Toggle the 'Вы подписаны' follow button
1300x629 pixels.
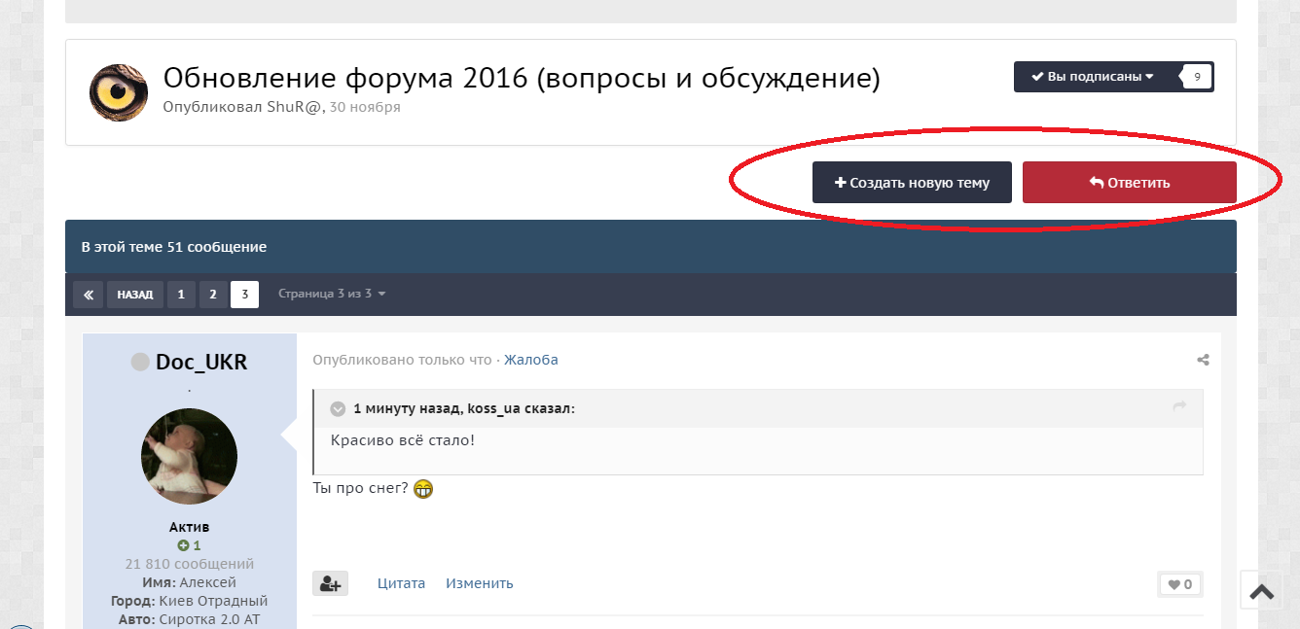[x=1092, y=77]
